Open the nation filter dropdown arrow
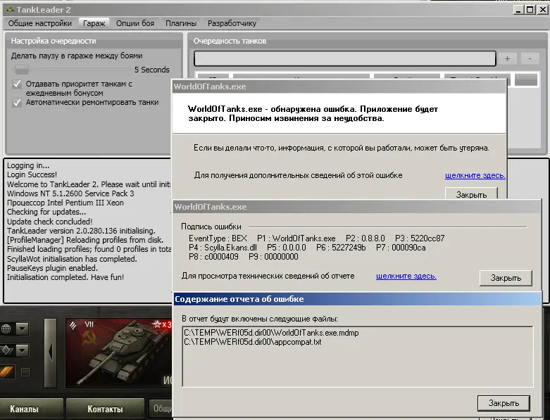The width and height of the screenshot is (550, 420). click(22, 329)
